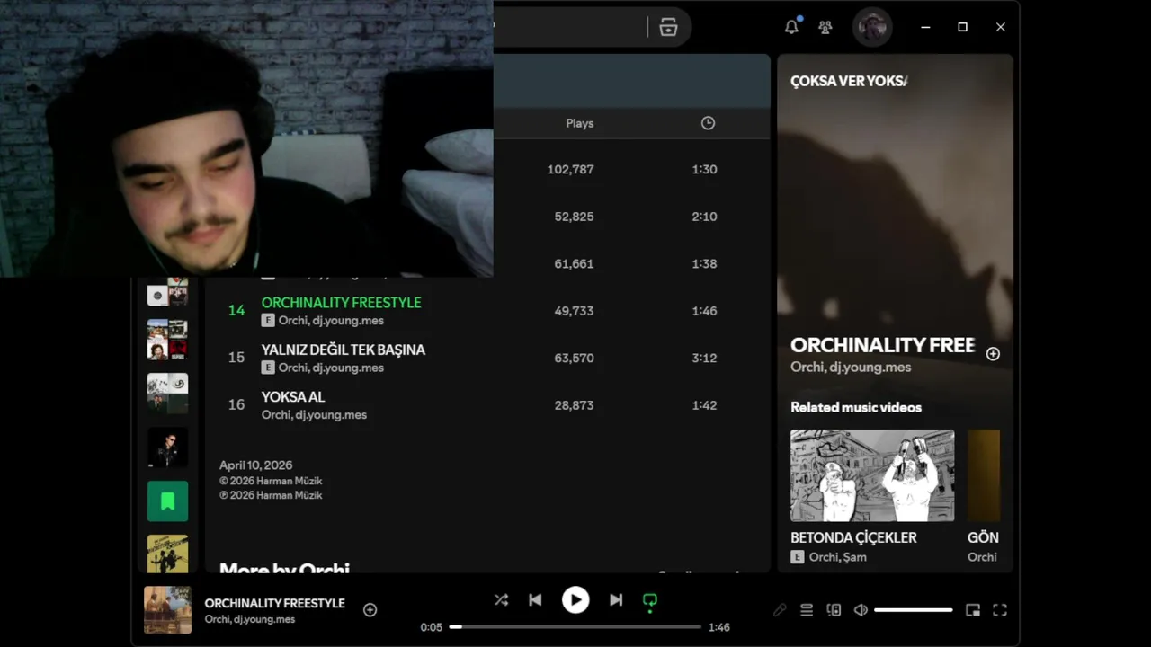Image resolution: width=1151 pixels, height=647 pixels.
Task: Open the four-image collage thumbnail in sidebar
Action: pos(168,340)
